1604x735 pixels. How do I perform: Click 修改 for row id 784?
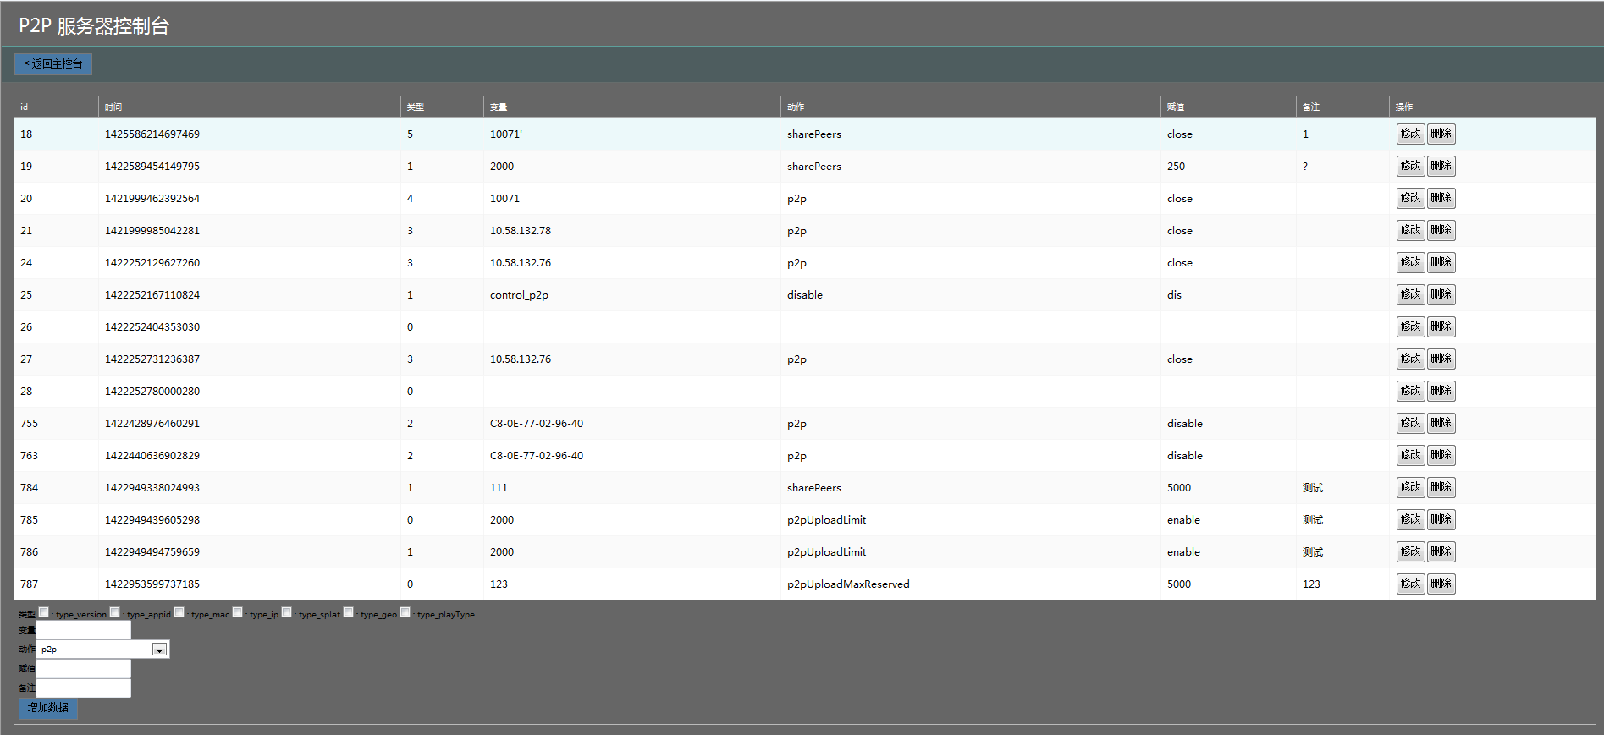tap(1410, 487)
